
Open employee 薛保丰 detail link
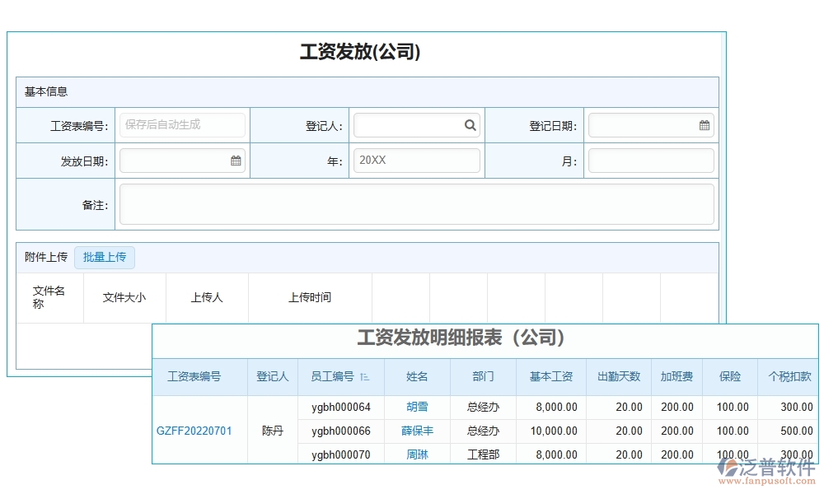pos(418,431)
